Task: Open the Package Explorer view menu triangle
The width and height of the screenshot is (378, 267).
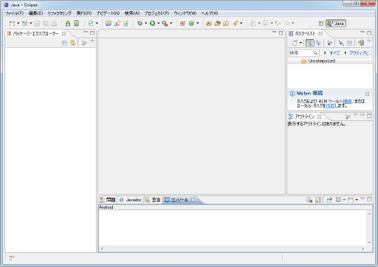Action: 92,41
